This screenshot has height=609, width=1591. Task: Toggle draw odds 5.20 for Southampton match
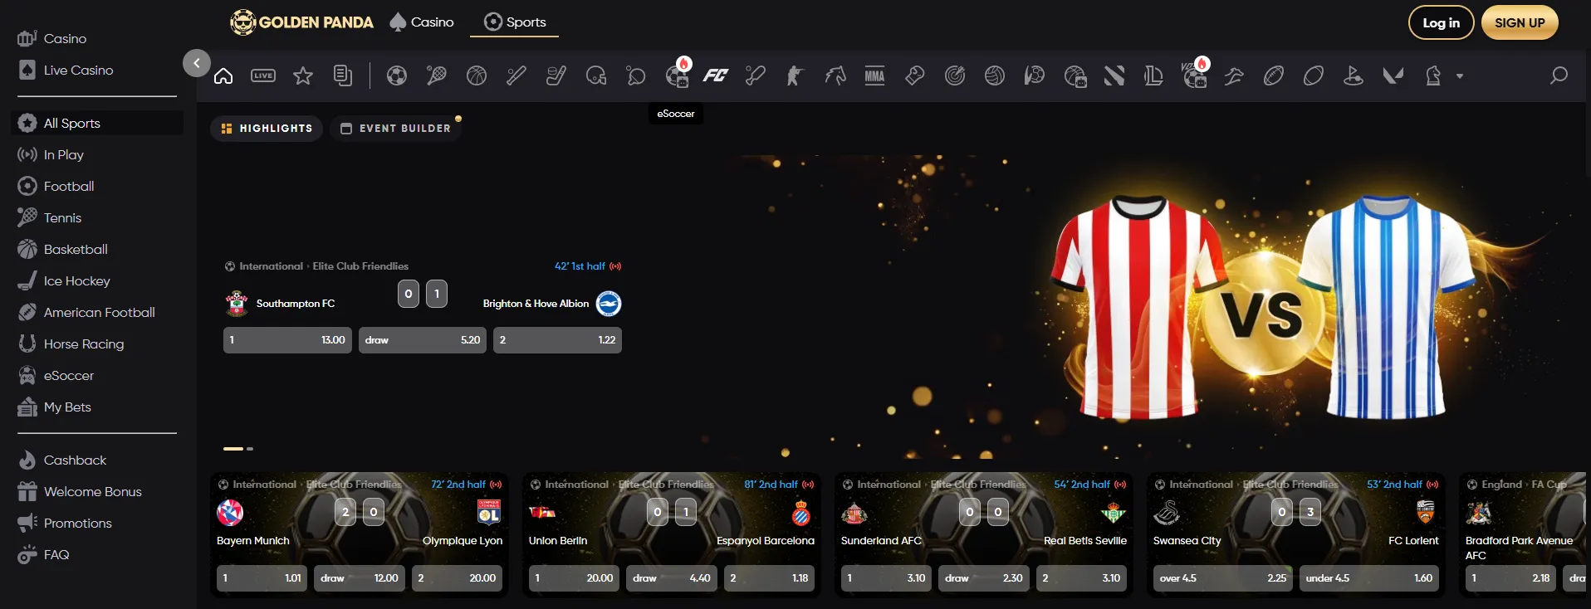pos(423,340)
